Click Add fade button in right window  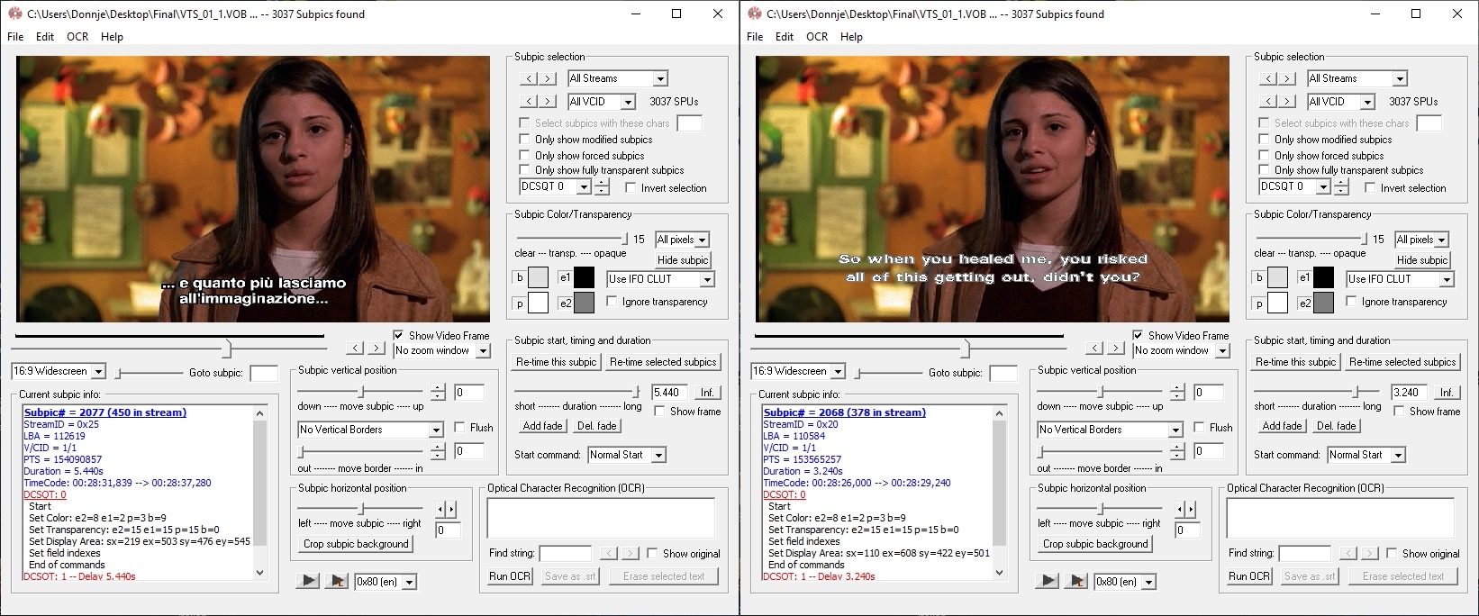pyautogui.click(x=1282, y=426)
